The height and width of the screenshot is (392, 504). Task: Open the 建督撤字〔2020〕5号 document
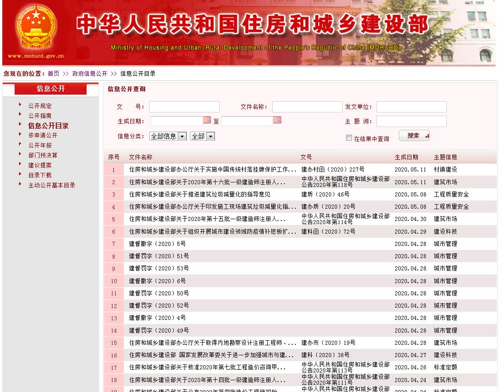click(x=157, y=244)
